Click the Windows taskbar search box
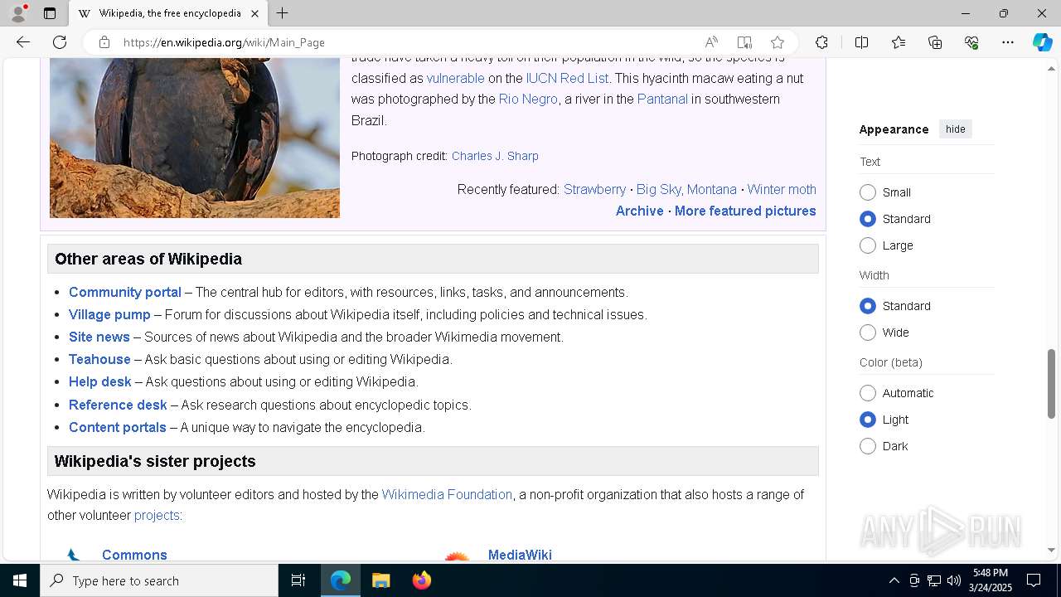This screenshot has height=597, width=1061. [x=159, y=580]
